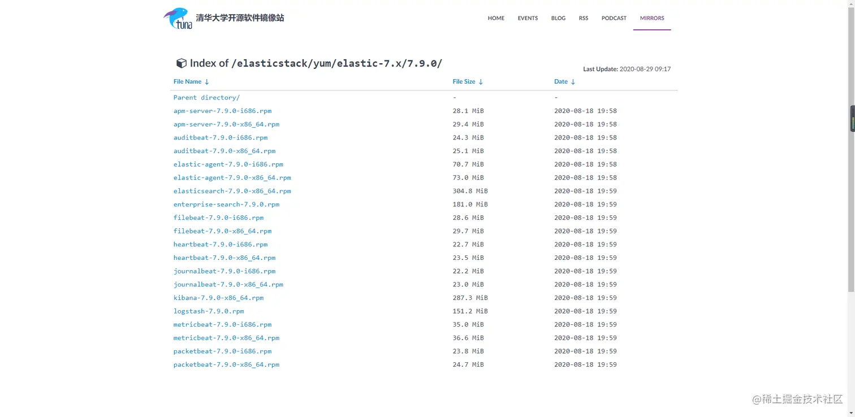This screenshot has height=417, width=855.
Task: Open the PODCAST nav item
Action: pos(614,18)
